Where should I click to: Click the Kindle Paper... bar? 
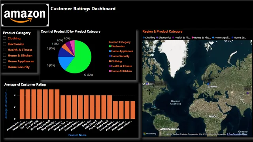tap(45, 104)
